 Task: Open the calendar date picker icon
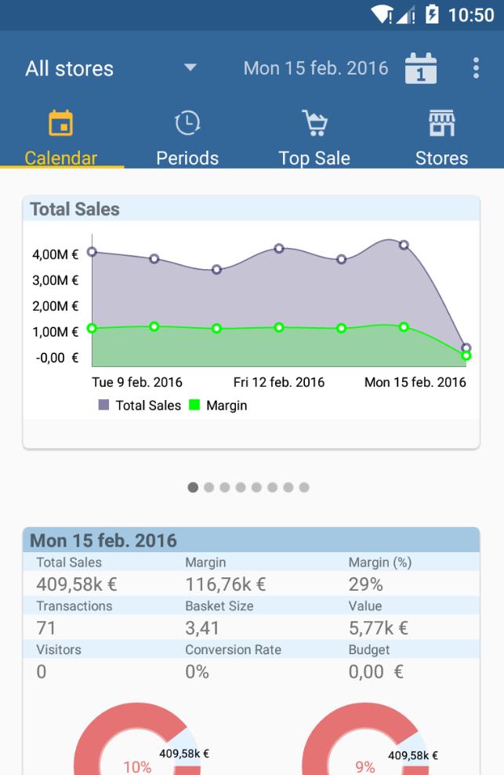pos(421,69)
